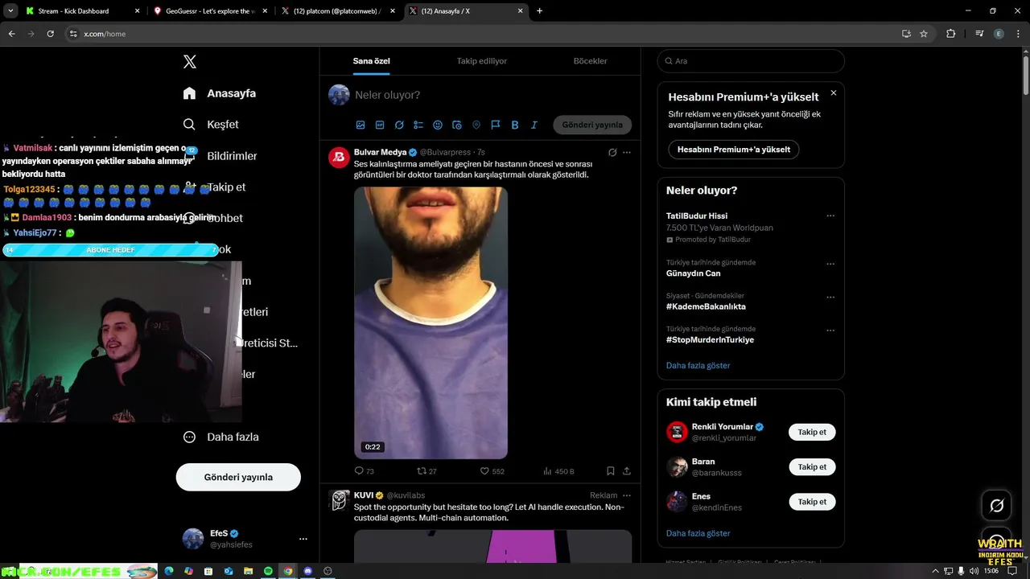Click the Ara search box
Image resolution: width=1030 pixels, height=579 pixels.
point(751,61)
